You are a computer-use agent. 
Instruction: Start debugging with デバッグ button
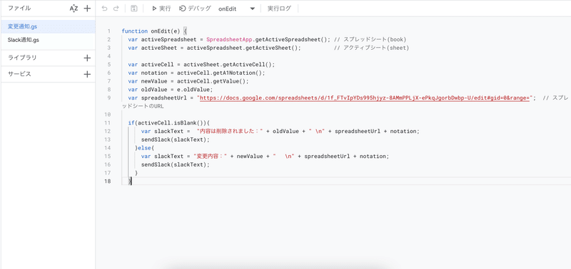pyautogui.click(x=195, y=9)
